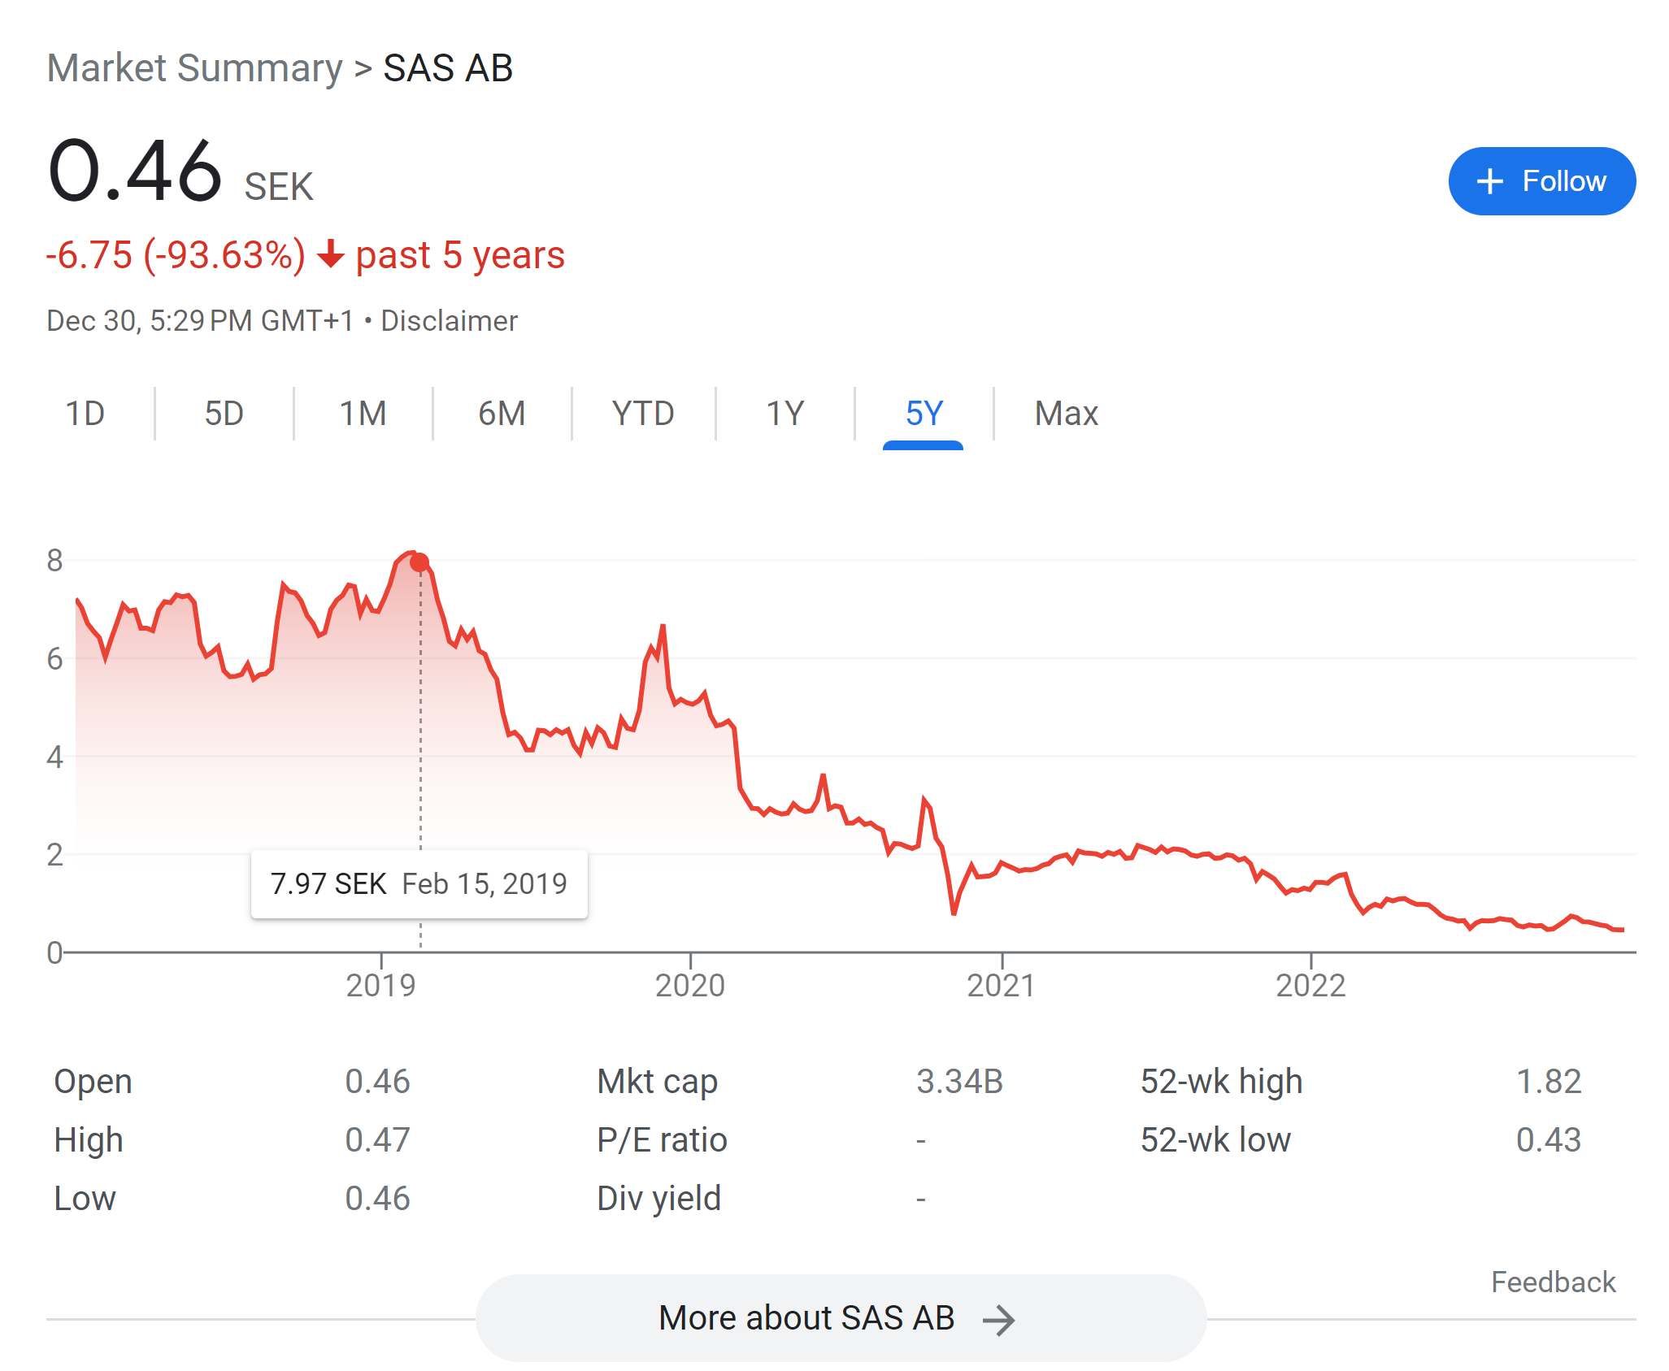Click the 2022 label on chart axis

click(1310, 985)
